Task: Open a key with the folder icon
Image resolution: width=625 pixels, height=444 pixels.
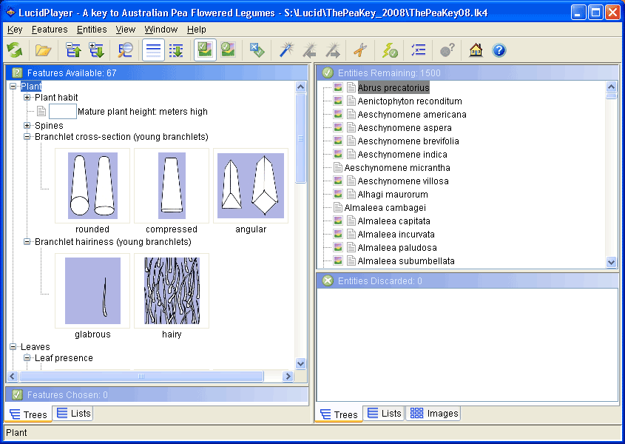Action: (43, 50)
